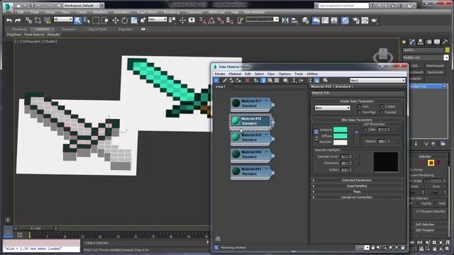Screen dimensions: 454x255
Task: Click the Angle Snap toggle icon
Action: coord(211,21)
